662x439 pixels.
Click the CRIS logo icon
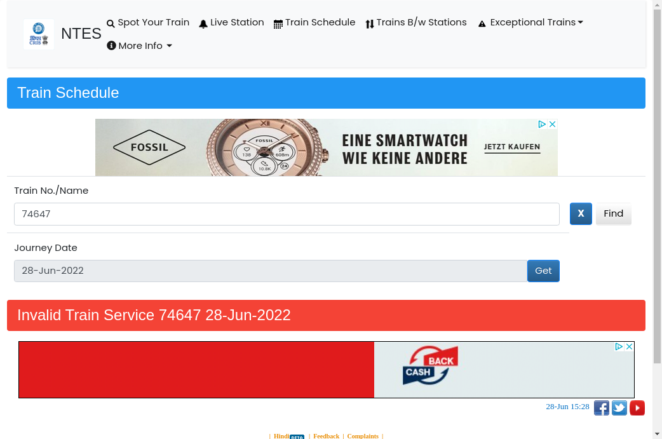pos(38,34)
